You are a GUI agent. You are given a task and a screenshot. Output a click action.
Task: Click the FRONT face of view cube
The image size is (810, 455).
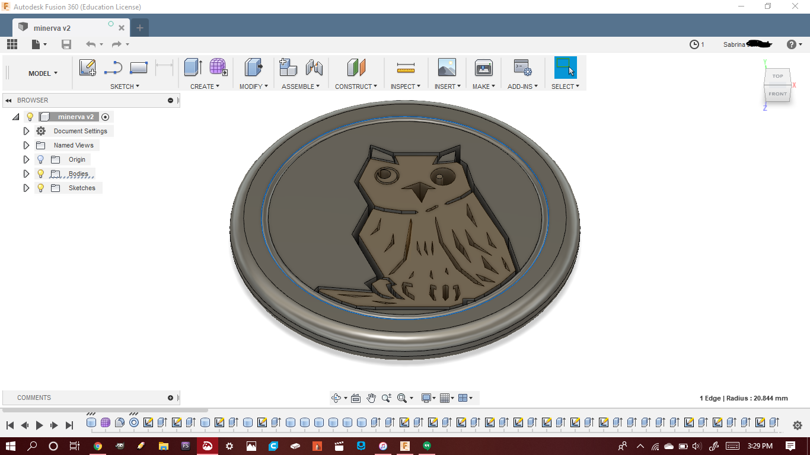[777, 94]
